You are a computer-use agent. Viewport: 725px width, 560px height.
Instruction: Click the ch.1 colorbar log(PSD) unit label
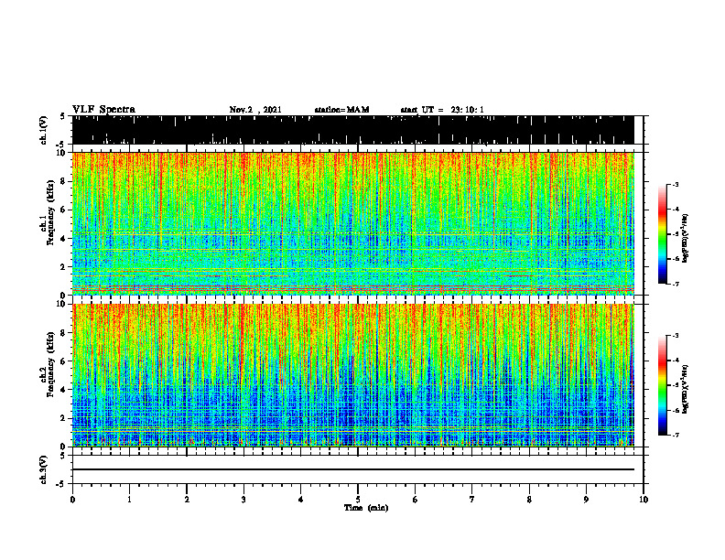(x=686, y=239)
